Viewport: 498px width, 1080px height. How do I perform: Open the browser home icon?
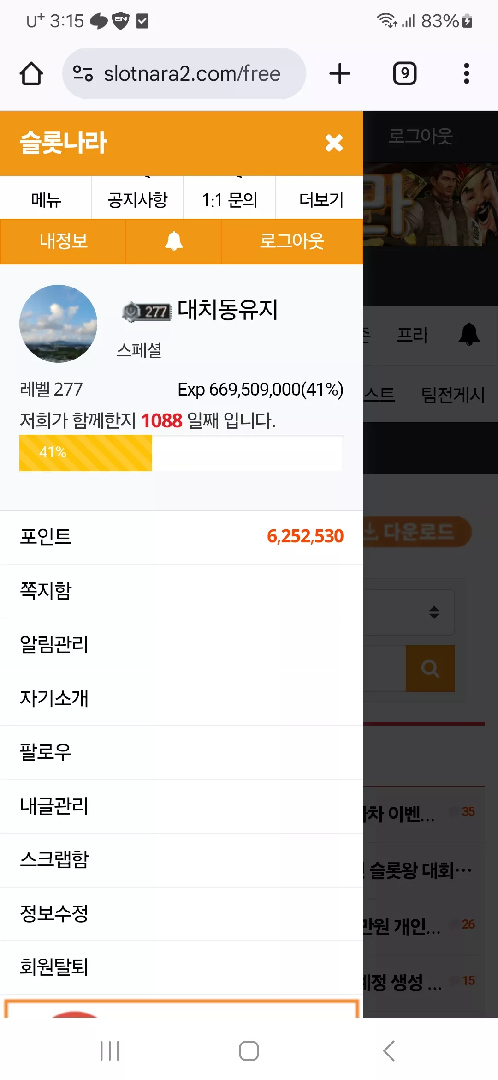coord(31,74)
